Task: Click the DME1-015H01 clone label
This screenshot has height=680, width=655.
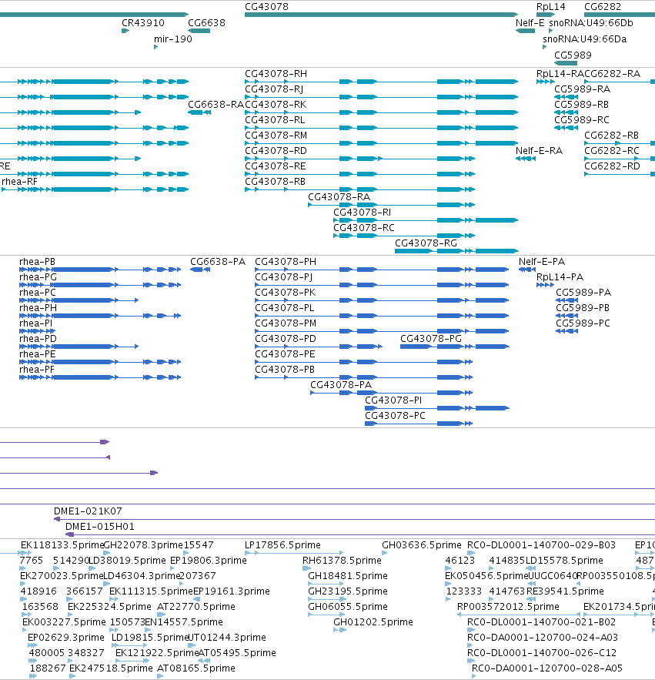Action: [x=100, y=527]
